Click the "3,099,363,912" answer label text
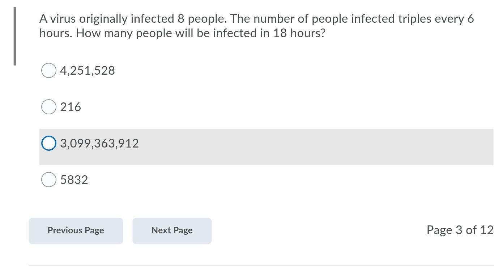 (99, 144)
